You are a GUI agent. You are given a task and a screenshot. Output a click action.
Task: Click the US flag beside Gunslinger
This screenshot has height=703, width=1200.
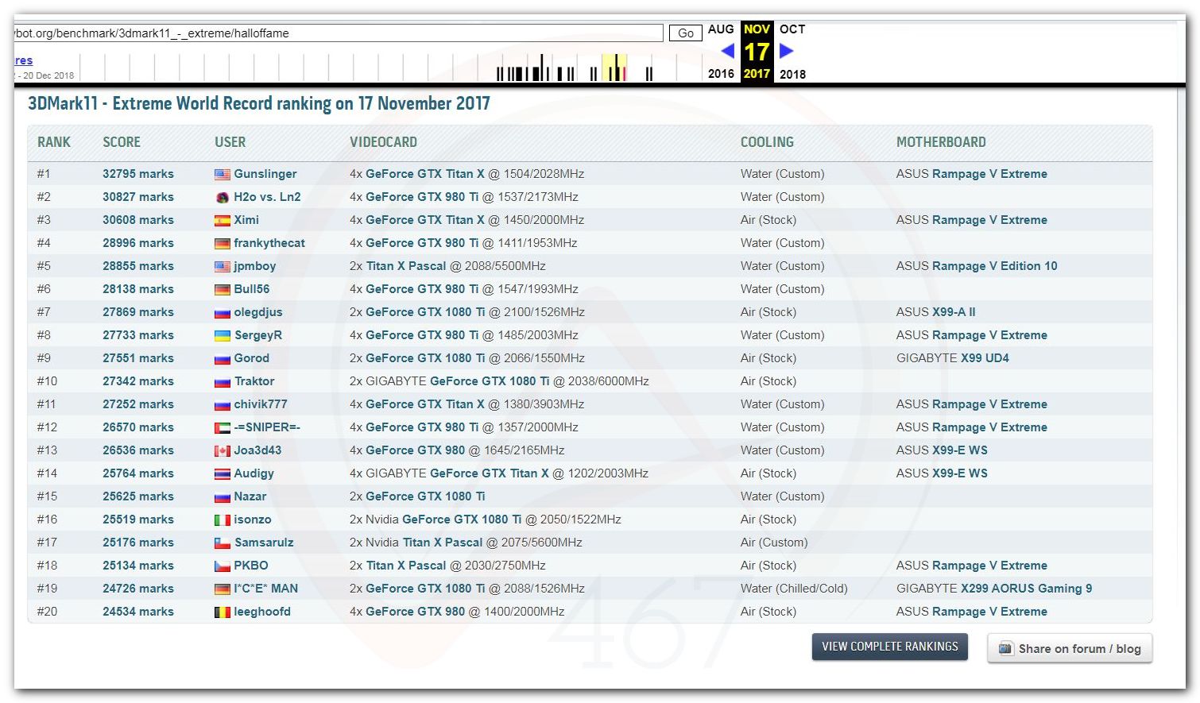click(223, 175)
